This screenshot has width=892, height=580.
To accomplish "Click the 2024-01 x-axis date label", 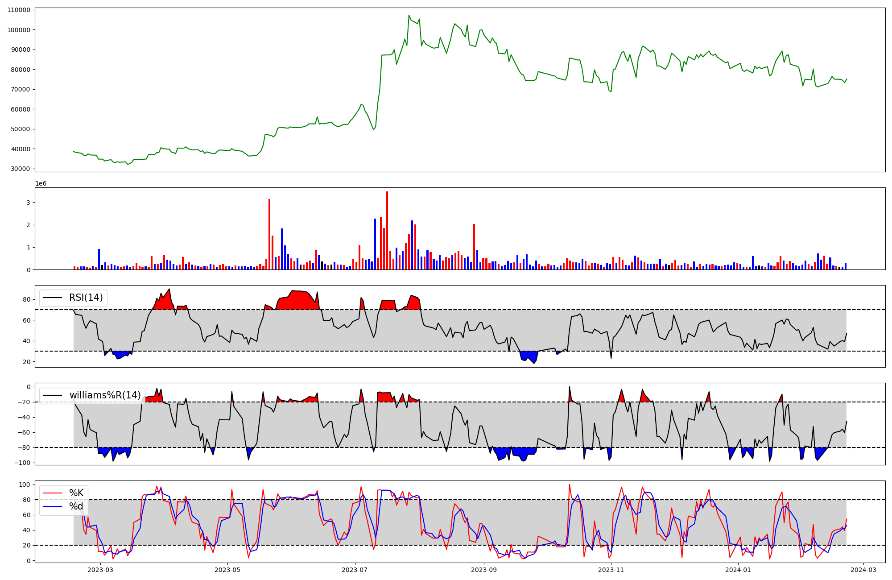I will pos(739,570).
